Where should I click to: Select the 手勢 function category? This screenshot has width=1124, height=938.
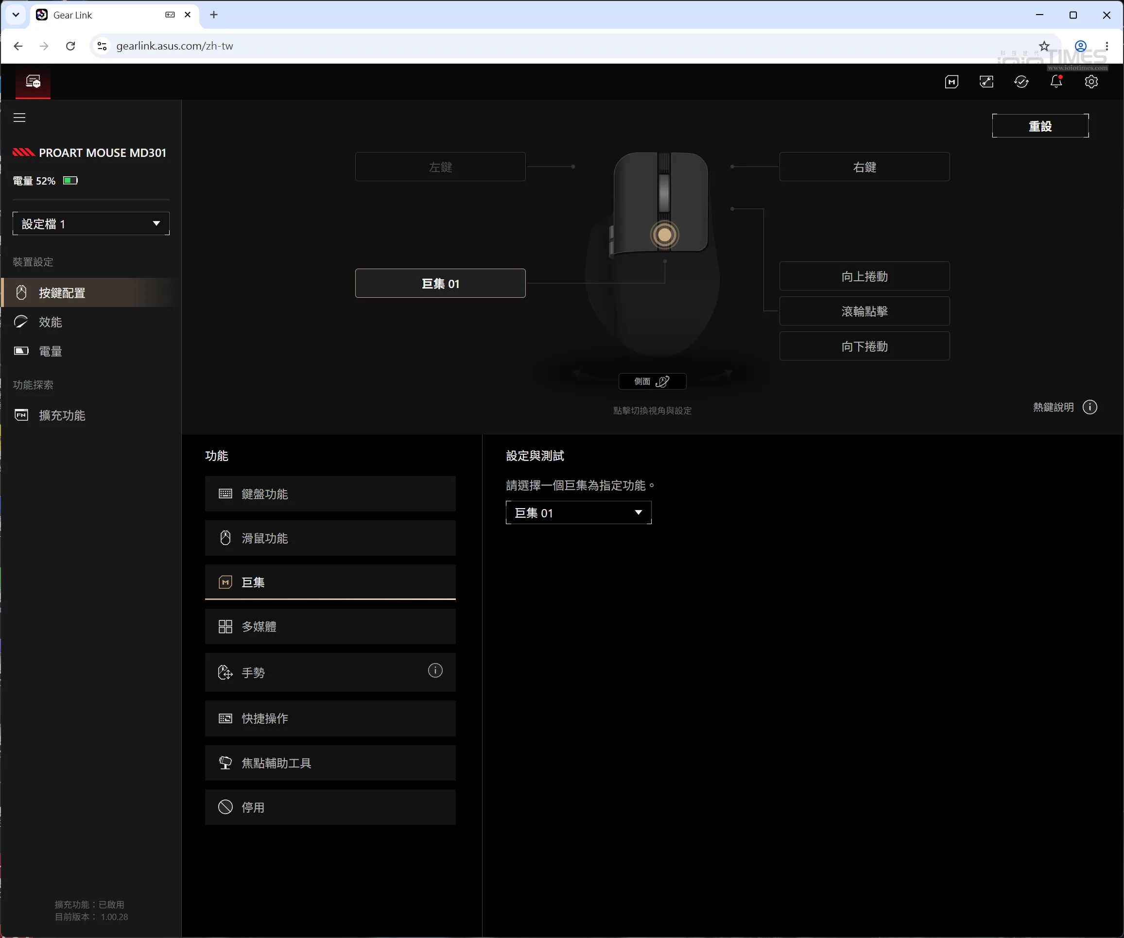click(330, 672)
